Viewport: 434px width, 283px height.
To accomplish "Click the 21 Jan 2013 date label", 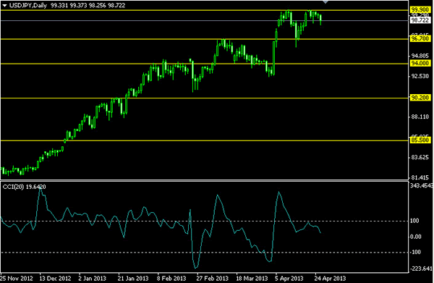I will (x=133, y=278).
